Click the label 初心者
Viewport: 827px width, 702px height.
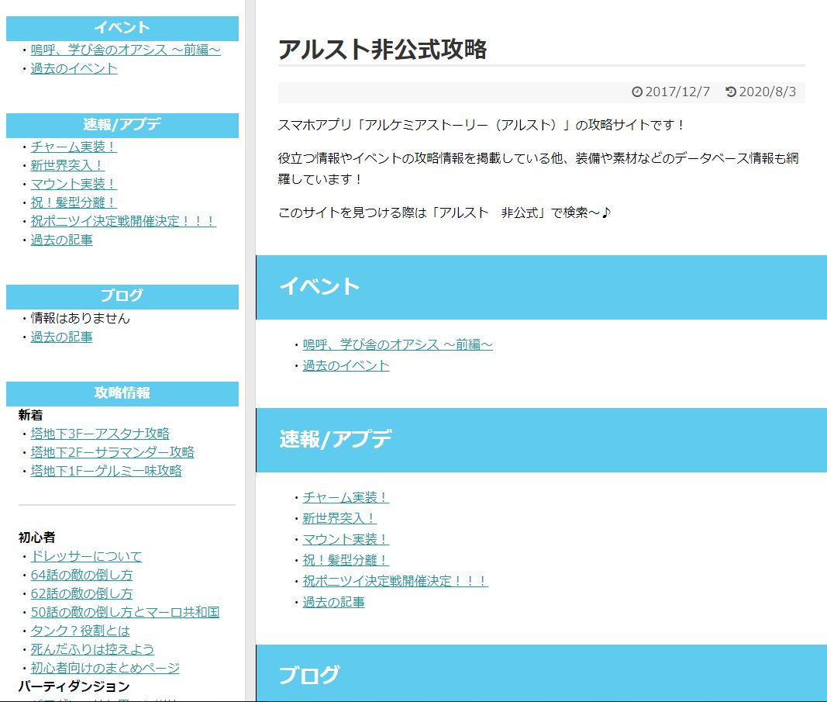coord(37,538)
